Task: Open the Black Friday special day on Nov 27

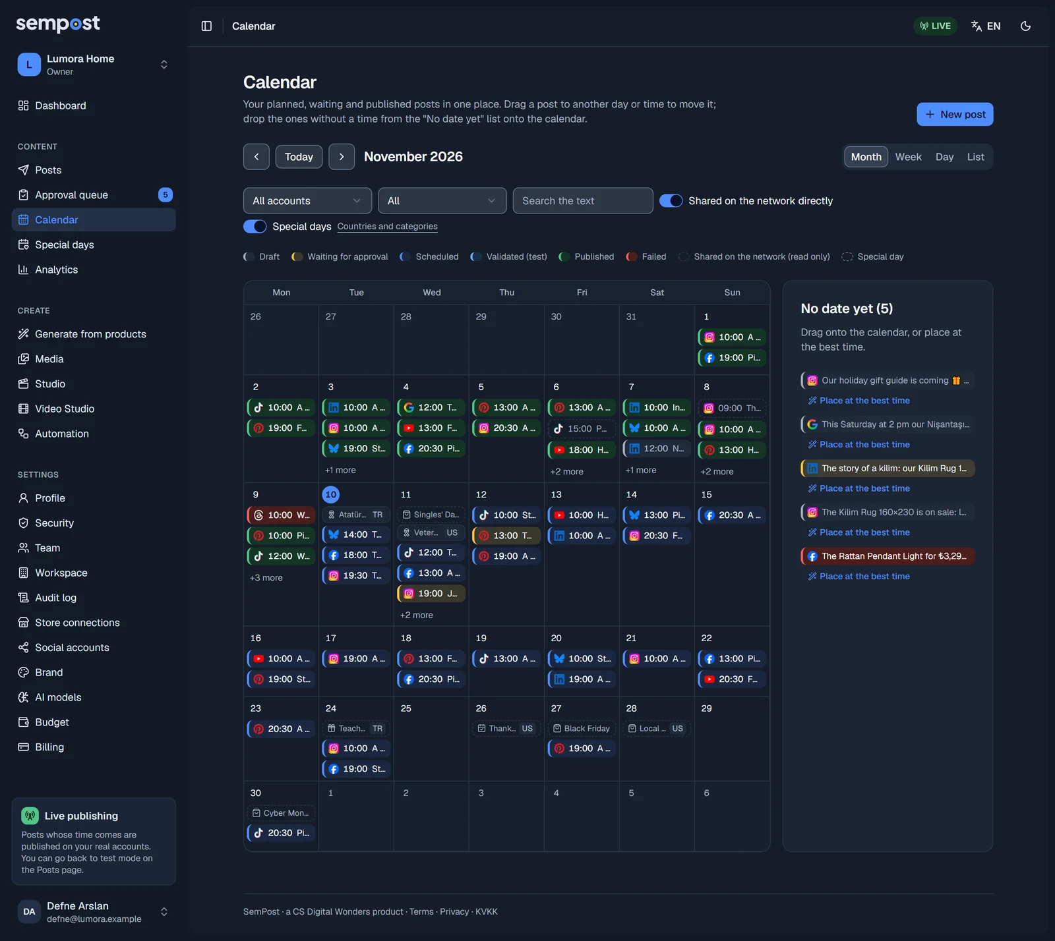Action: tap(582, 729)
